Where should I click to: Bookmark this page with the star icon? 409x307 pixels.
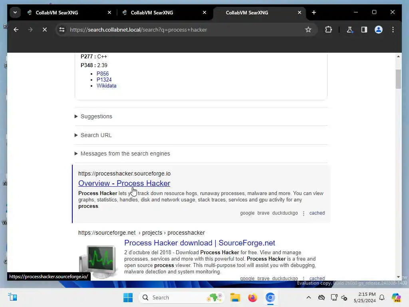(308, 30)
